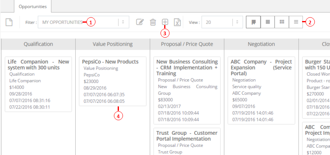Open PepsiCo - New Products card
Viewport: 330px width, 155px height.
(112, 81)
